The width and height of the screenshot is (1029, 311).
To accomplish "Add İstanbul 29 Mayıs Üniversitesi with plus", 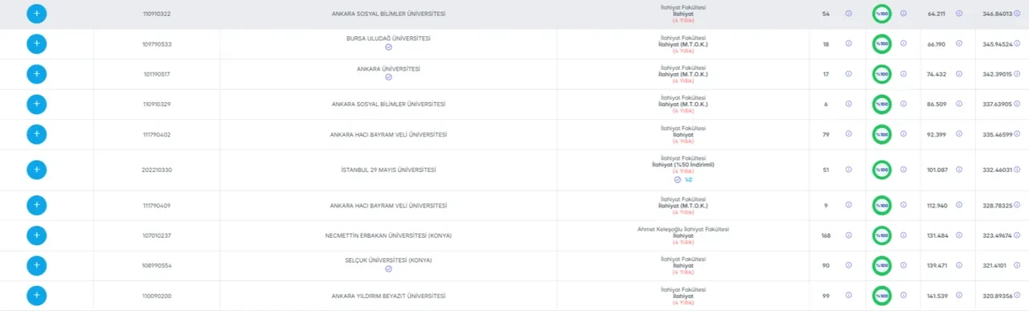I will (x=37, y=170).
